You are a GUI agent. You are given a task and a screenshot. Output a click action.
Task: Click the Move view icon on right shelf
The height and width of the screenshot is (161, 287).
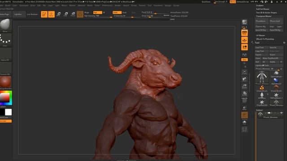pos(244,79)
